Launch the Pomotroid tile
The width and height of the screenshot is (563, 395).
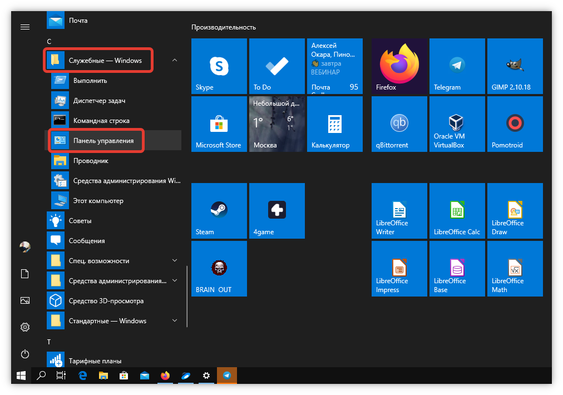point(515,124)
